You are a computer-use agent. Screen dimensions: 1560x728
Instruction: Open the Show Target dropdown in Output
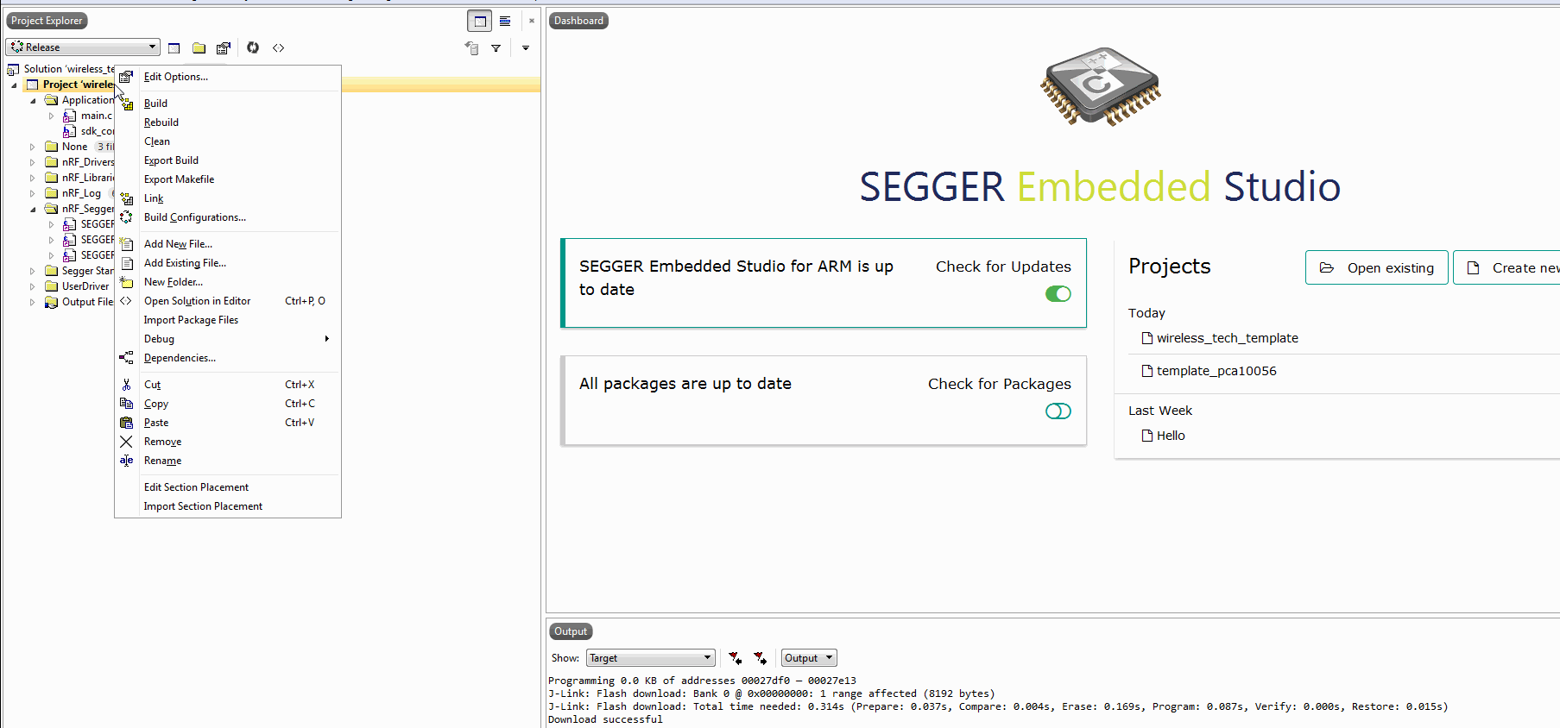coord(651,658)
